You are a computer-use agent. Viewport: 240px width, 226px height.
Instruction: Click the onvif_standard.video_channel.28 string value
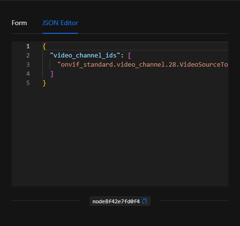tap(143, 65)
